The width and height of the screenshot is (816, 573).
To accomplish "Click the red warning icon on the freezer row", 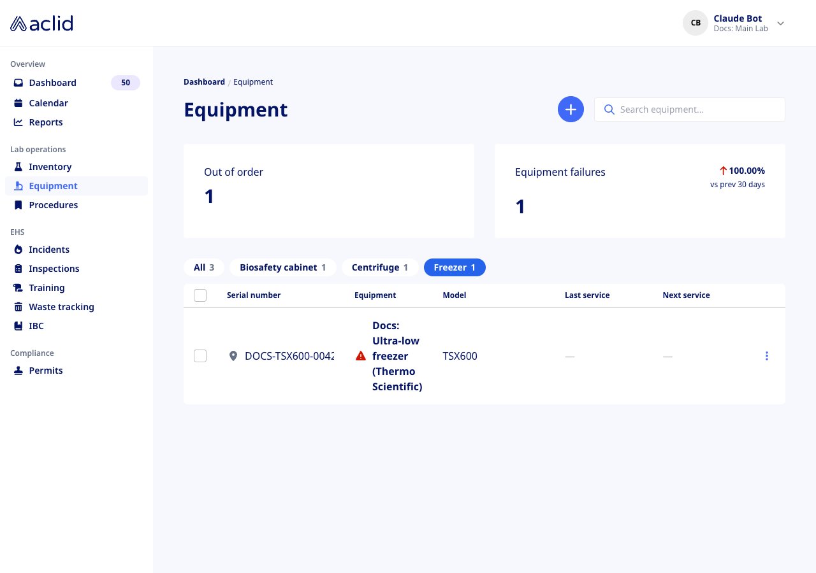I will tap(361, 356).
